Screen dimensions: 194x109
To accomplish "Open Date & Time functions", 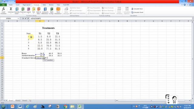I will tap(38, 11).
